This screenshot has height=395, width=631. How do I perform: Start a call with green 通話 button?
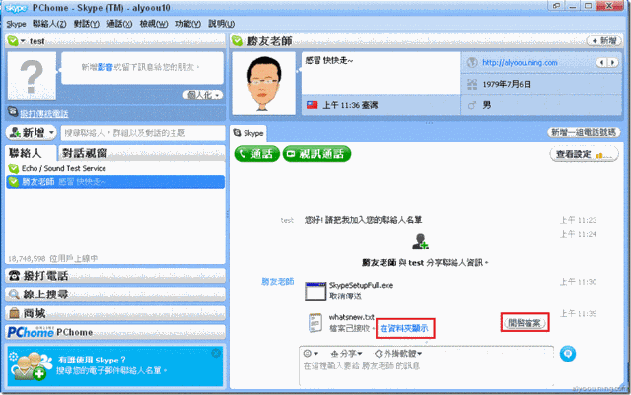[x=256, y=154]
